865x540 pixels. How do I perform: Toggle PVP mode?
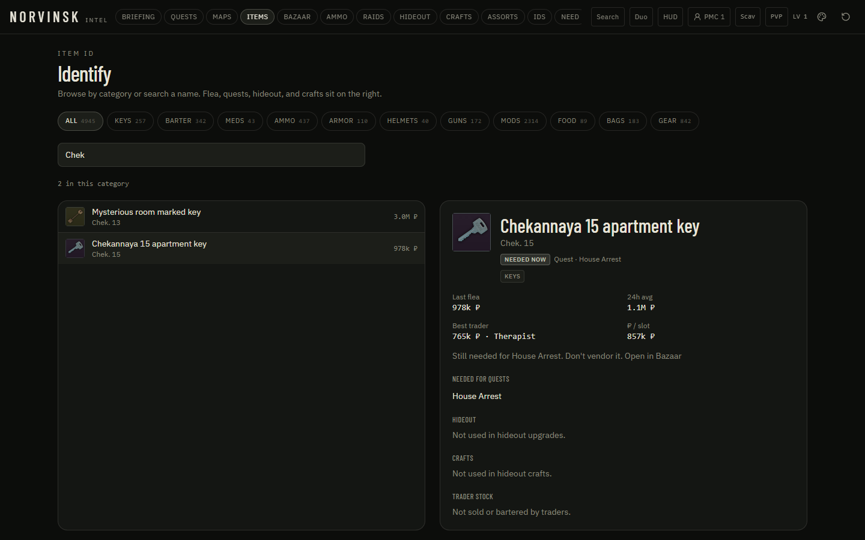(777, 17)
